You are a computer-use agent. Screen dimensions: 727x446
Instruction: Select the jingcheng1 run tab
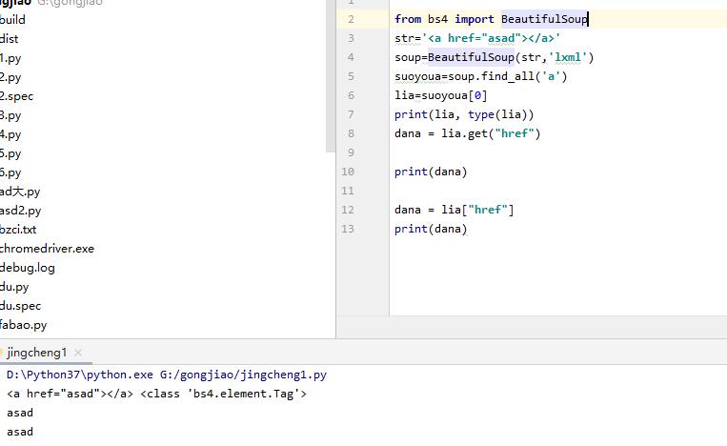(x=36, y=353)
